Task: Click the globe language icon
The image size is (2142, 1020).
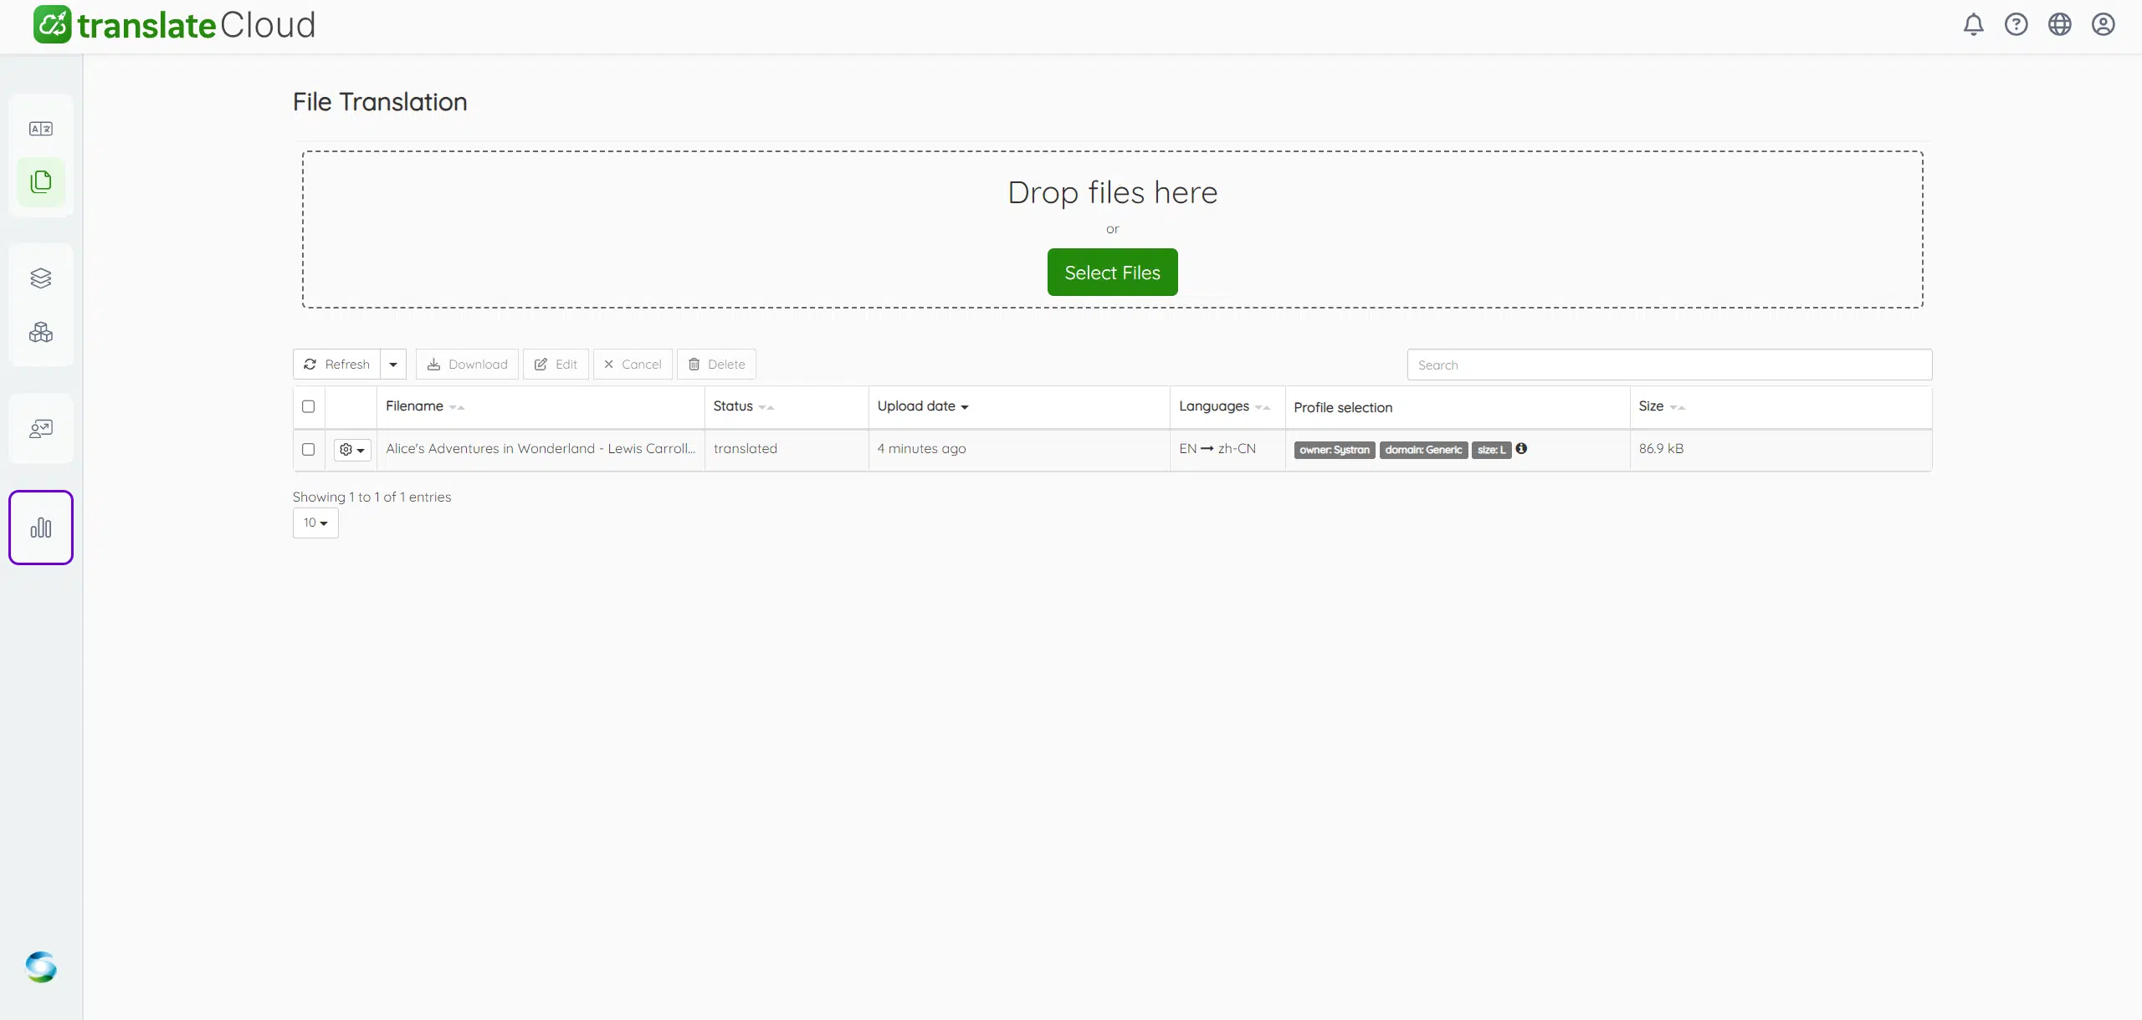Action: [2059, 25]
